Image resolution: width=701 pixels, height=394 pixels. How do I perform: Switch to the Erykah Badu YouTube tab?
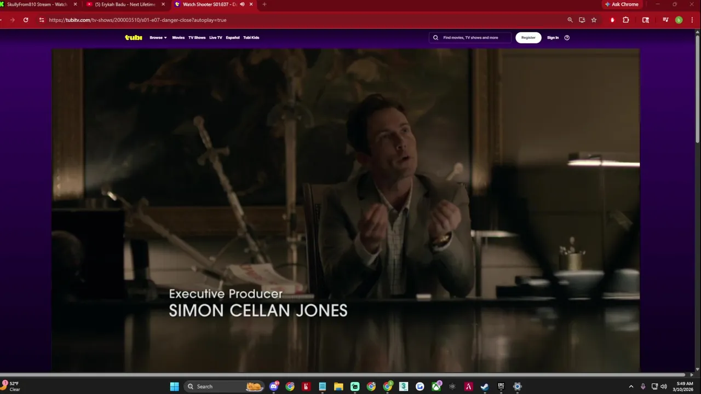(125, 4)
